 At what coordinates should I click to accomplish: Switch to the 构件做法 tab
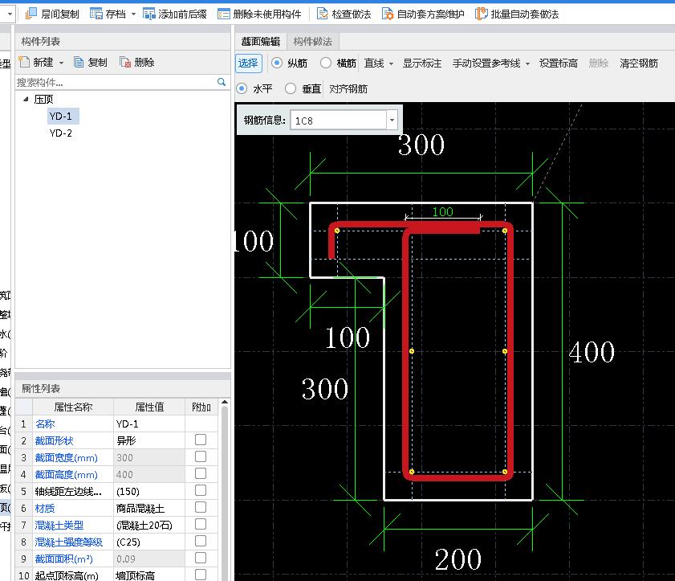click(x=313, y=41)
